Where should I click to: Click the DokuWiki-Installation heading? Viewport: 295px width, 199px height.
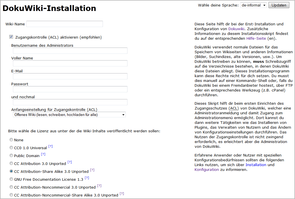49,8
